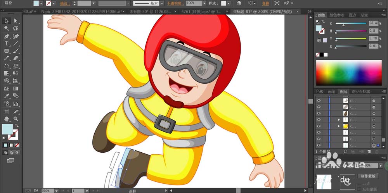Open the 200% zoom level dropdown
388x193 pixels.
[x=56, y=191]
